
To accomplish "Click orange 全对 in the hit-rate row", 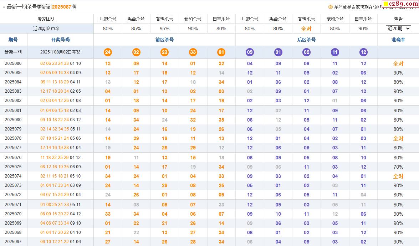I will coord(307,29).
